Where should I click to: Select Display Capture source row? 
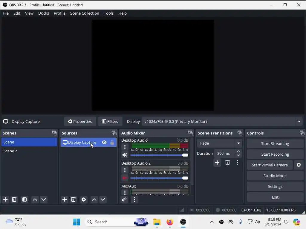[x=88, y=142]
